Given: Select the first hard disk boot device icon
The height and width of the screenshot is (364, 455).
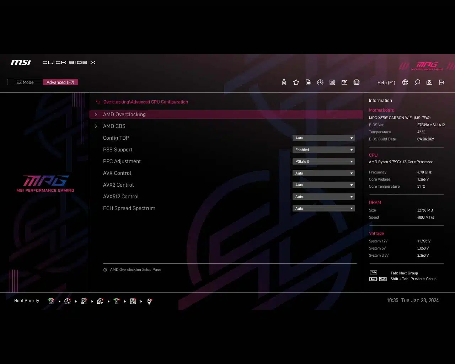Looking at the screenshot, I should pyautogui.click(x=51, y=301).
